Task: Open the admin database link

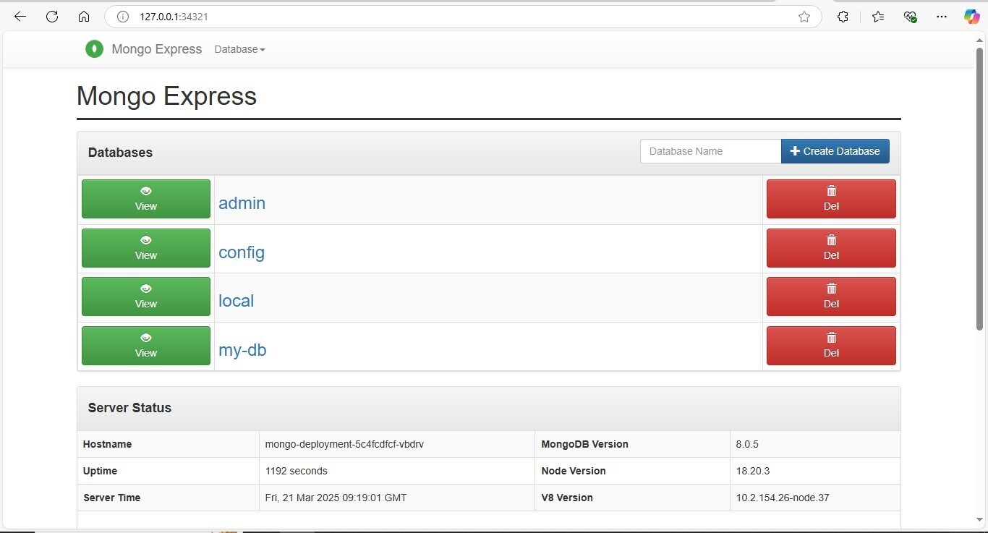Action: tap(242, 203)
